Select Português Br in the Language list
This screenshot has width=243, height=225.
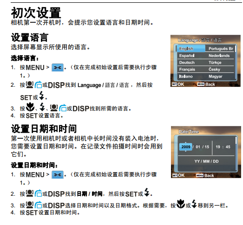point(221,49)
